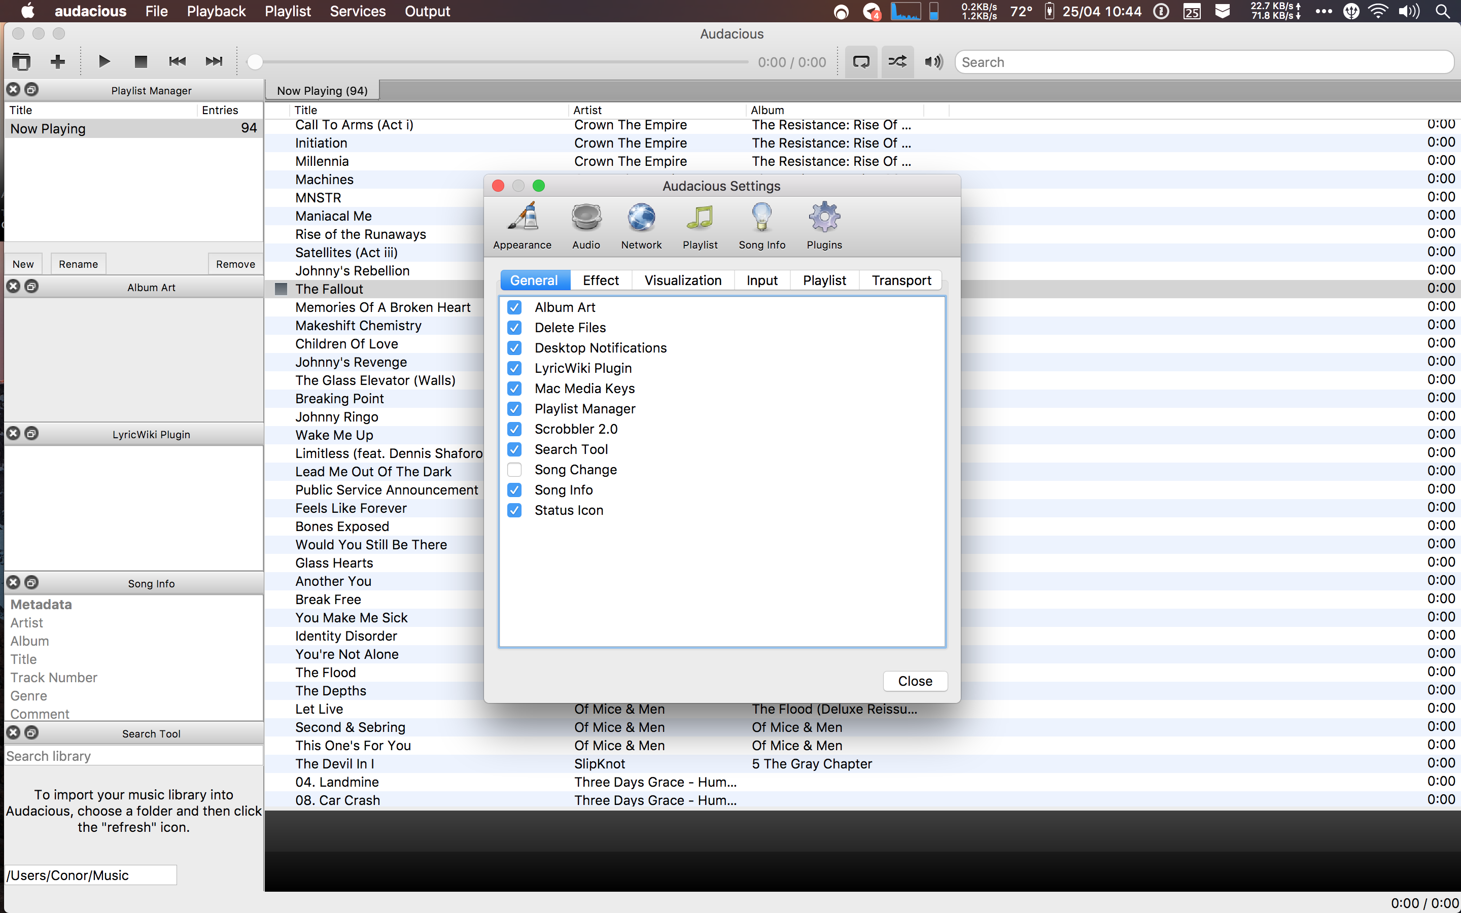Viewport: 1461px width, 913px height.
Task: Switch to the Effect plugins tab
Action: point(601,280)
